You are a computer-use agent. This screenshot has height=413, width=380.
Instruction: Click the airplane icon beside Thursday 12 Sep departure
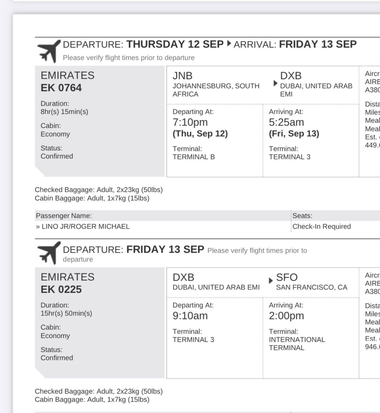point(49,51)
